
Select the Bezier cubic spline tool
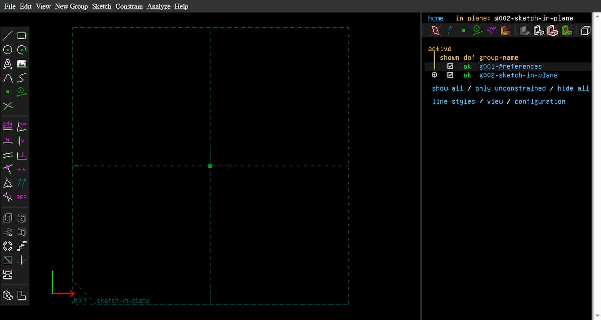(22, 78)
